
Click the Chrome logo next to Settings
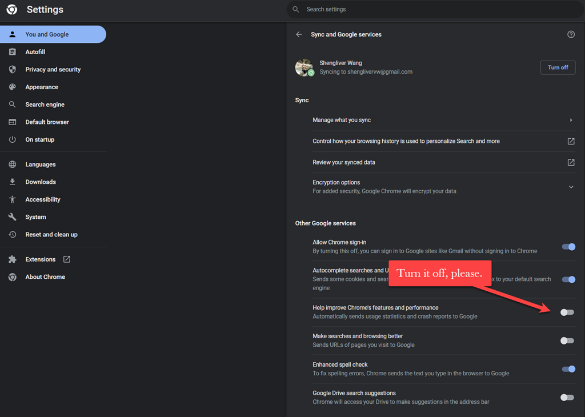point(12,10)
